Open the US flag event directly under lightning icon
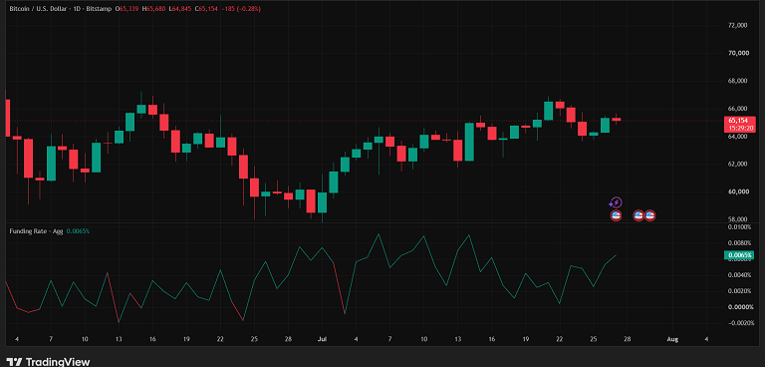The height and width of the screenshot is (367, 765). 616,215
